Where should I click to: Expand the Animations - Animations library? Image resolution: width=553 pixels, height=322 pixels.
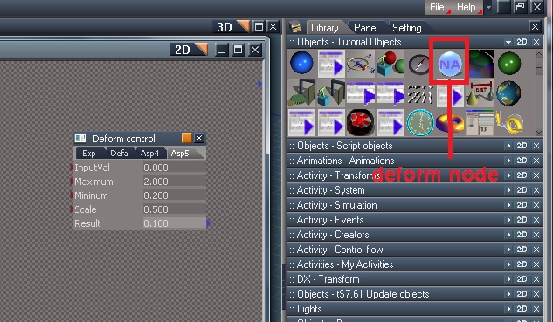pyautogui.click(x=508, y=161)
